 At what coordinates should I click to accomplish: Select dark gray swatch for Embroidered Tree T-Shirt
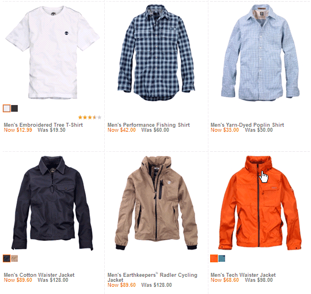point(14,108)
